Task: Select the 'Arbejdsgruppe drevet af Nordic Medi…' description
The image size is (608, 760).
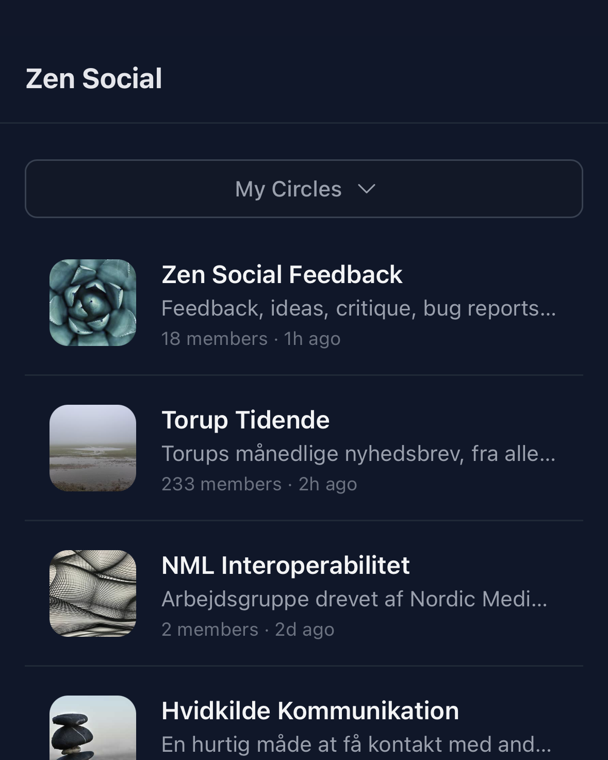Action: (354, 599)
